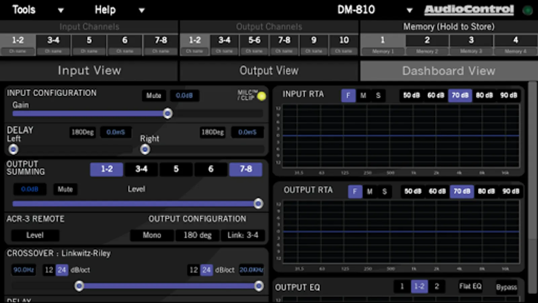Recall Memory preset 4

point(515,44)
